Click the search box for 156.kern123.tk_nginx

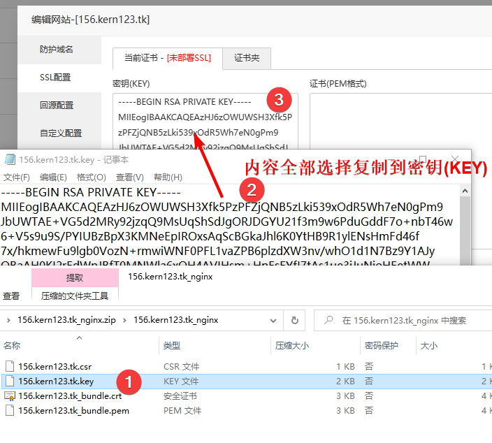coord(405,320)
